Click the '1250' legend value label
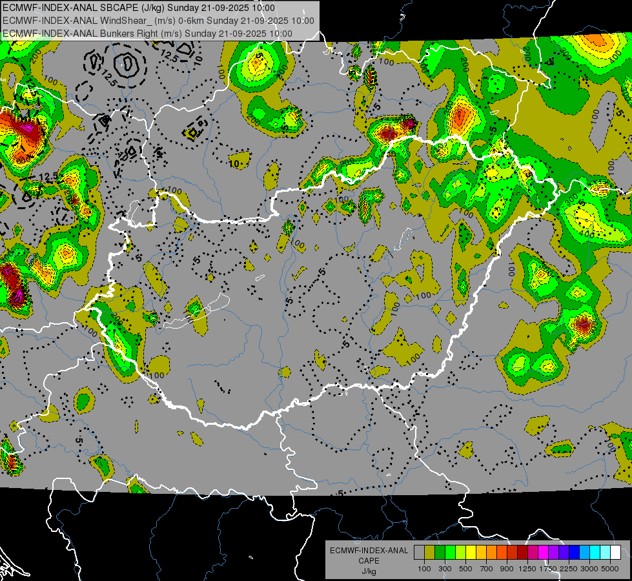Image resolution: width=632 pixels, height=581 pixels. (x=527, y=569)
